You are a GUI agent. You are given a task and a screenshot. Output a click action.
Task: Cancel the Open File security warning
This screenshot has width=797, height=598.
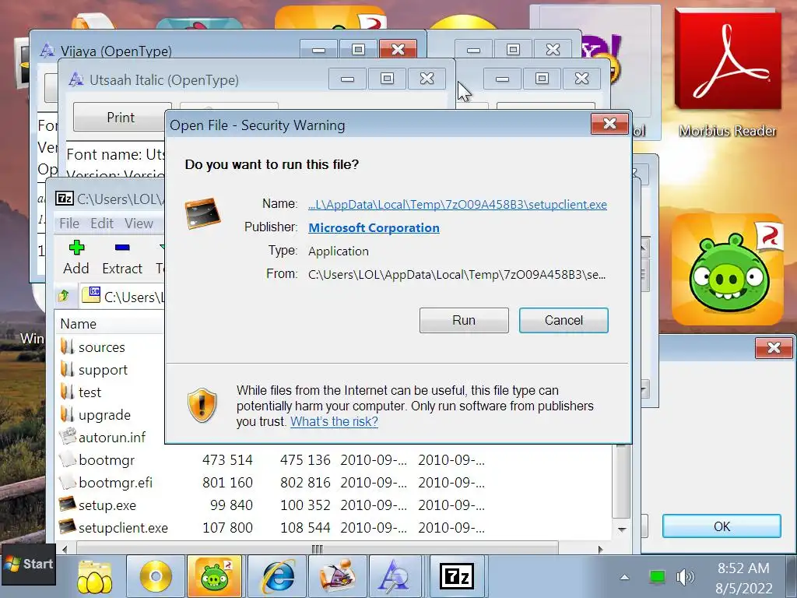pos(564,320)
